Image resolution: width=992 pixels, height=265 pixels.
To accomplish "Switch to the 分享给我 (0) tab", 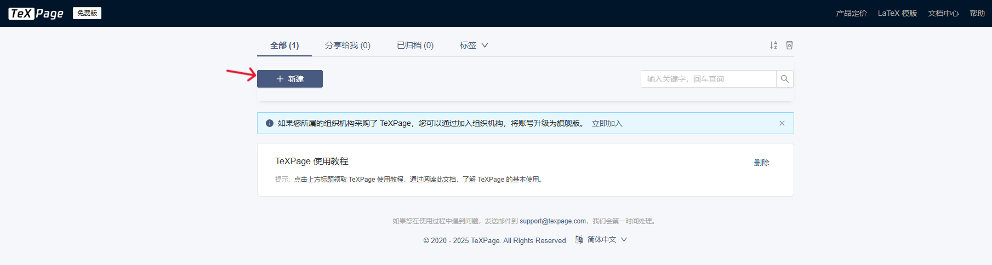I will [x=347, y=45].
